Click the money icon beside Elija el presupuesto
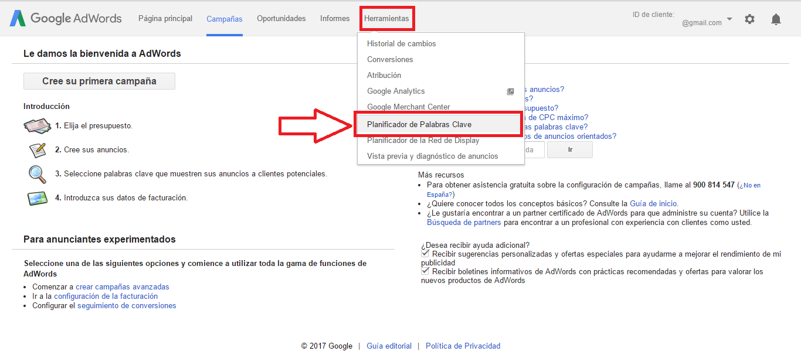 37,126
